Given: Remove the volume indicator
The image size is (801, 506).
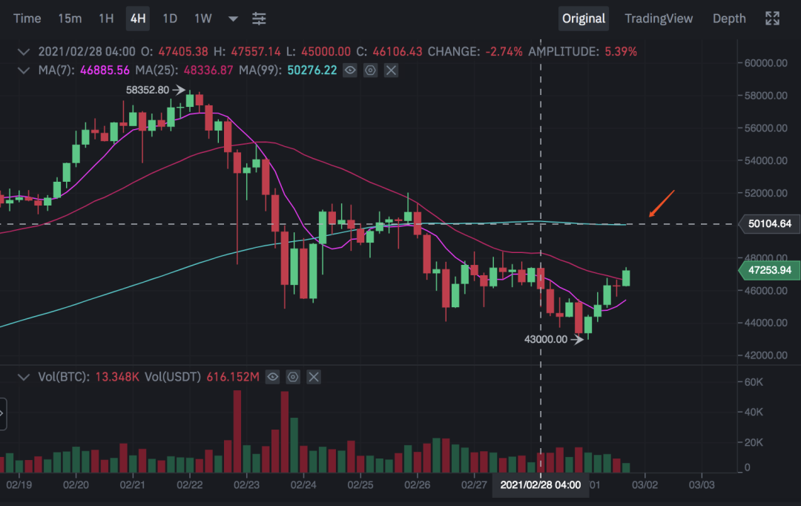Looking at the screenshot, I should [314, 377].
